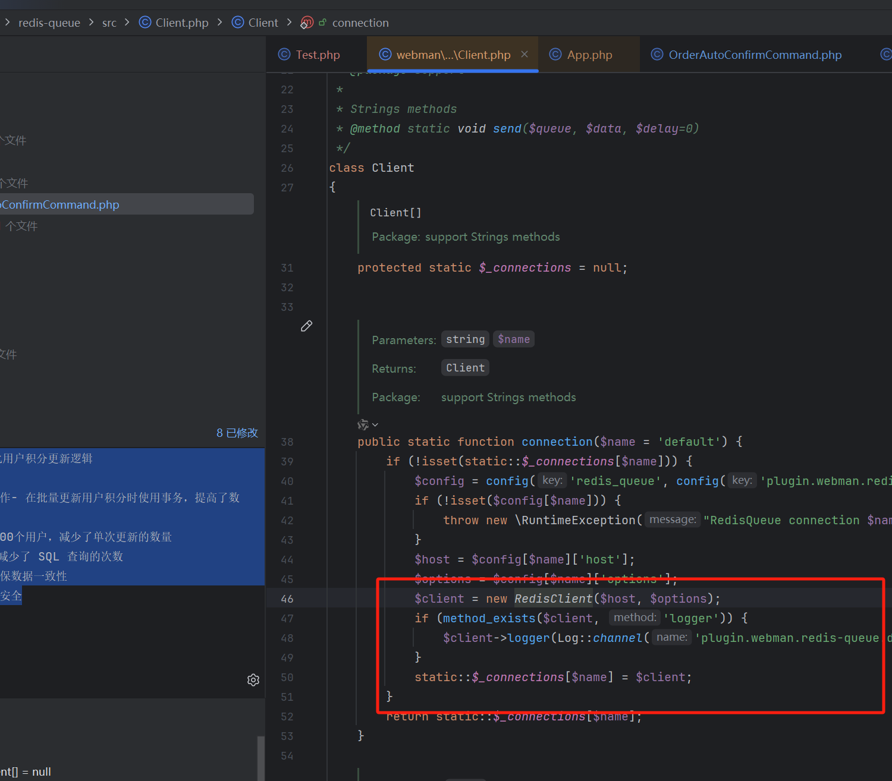Click class icon on OrderAutoConfirmCommand.php tab
This screenshot has height=781, width=892.
click(x=657, y=55)
